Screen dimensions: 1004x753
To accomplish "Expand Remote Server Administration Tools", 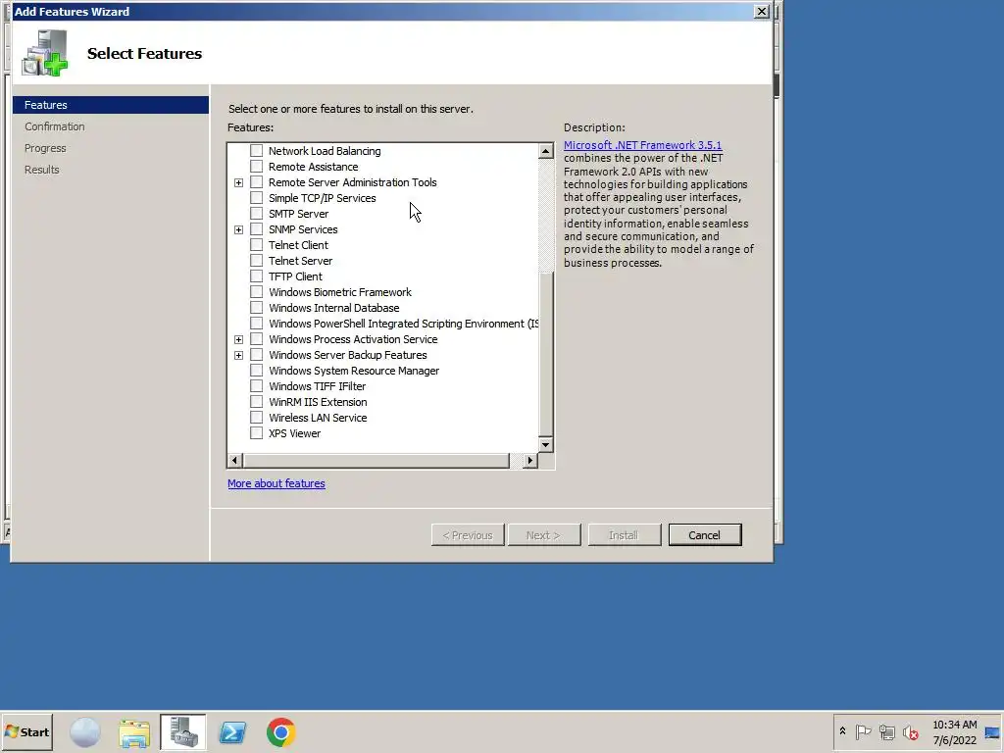I will point(239,182).
